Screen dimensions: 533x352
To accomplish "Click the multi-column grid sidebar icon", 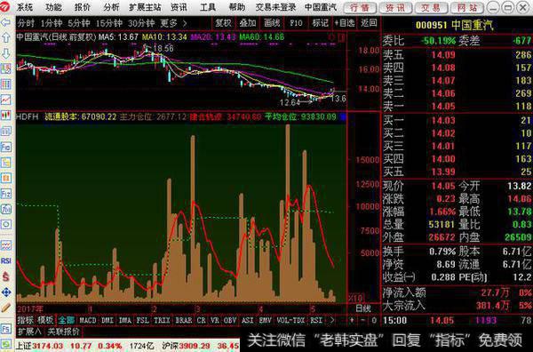I will (x=6, y=84).
